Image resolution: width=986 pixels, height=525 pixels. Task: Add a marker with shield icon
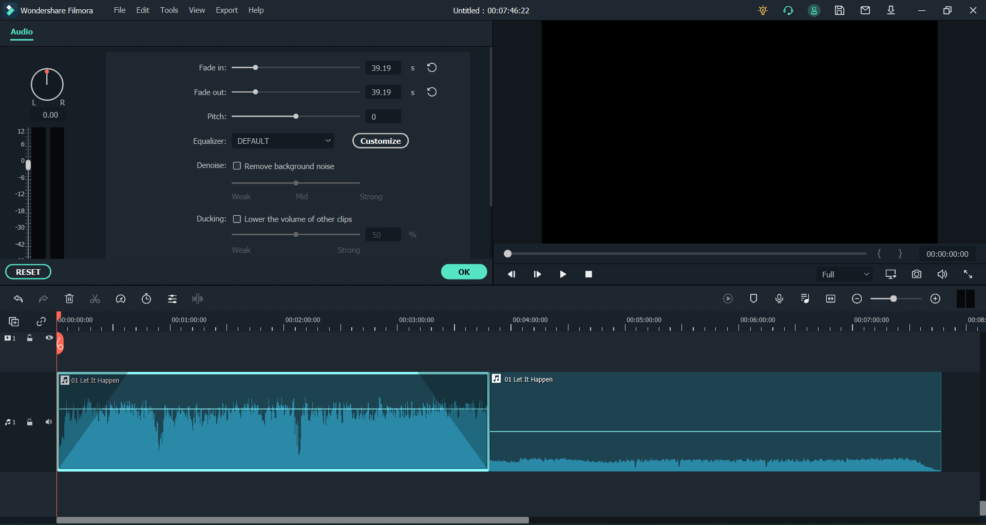[x=753, y=298]
